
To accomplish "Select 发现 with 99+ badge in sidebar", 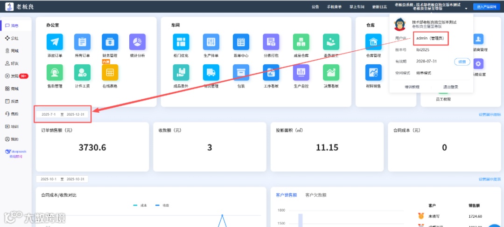I will tap(17, 76).
